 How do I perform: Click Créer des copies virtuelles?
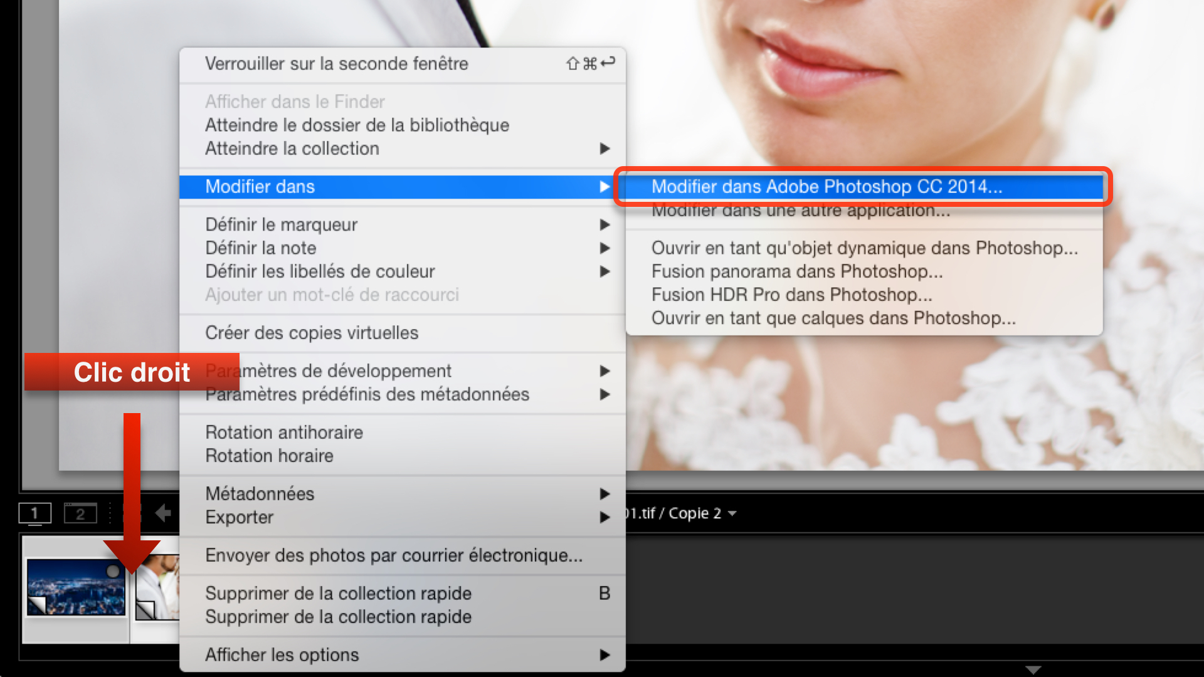point(312,333)
